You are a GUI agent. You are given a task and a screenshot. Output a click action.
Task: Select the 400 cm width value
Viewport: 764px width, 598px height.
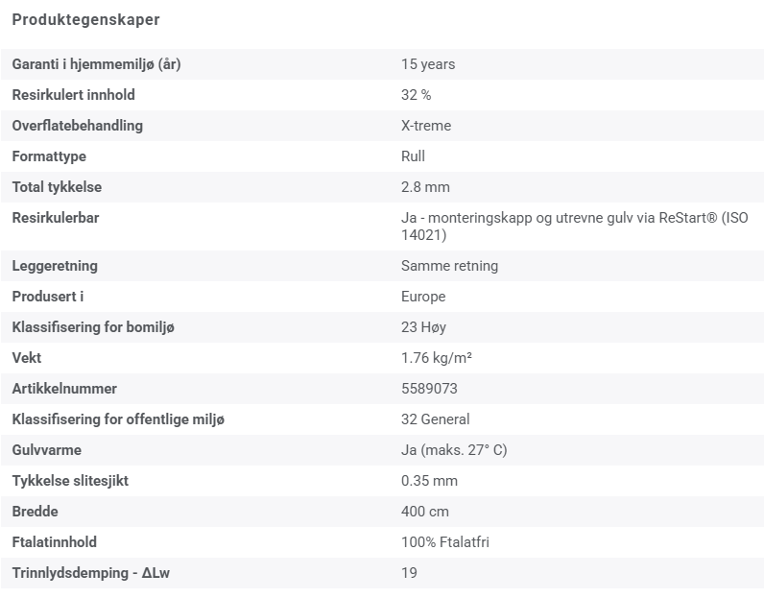tap(425, 512)
